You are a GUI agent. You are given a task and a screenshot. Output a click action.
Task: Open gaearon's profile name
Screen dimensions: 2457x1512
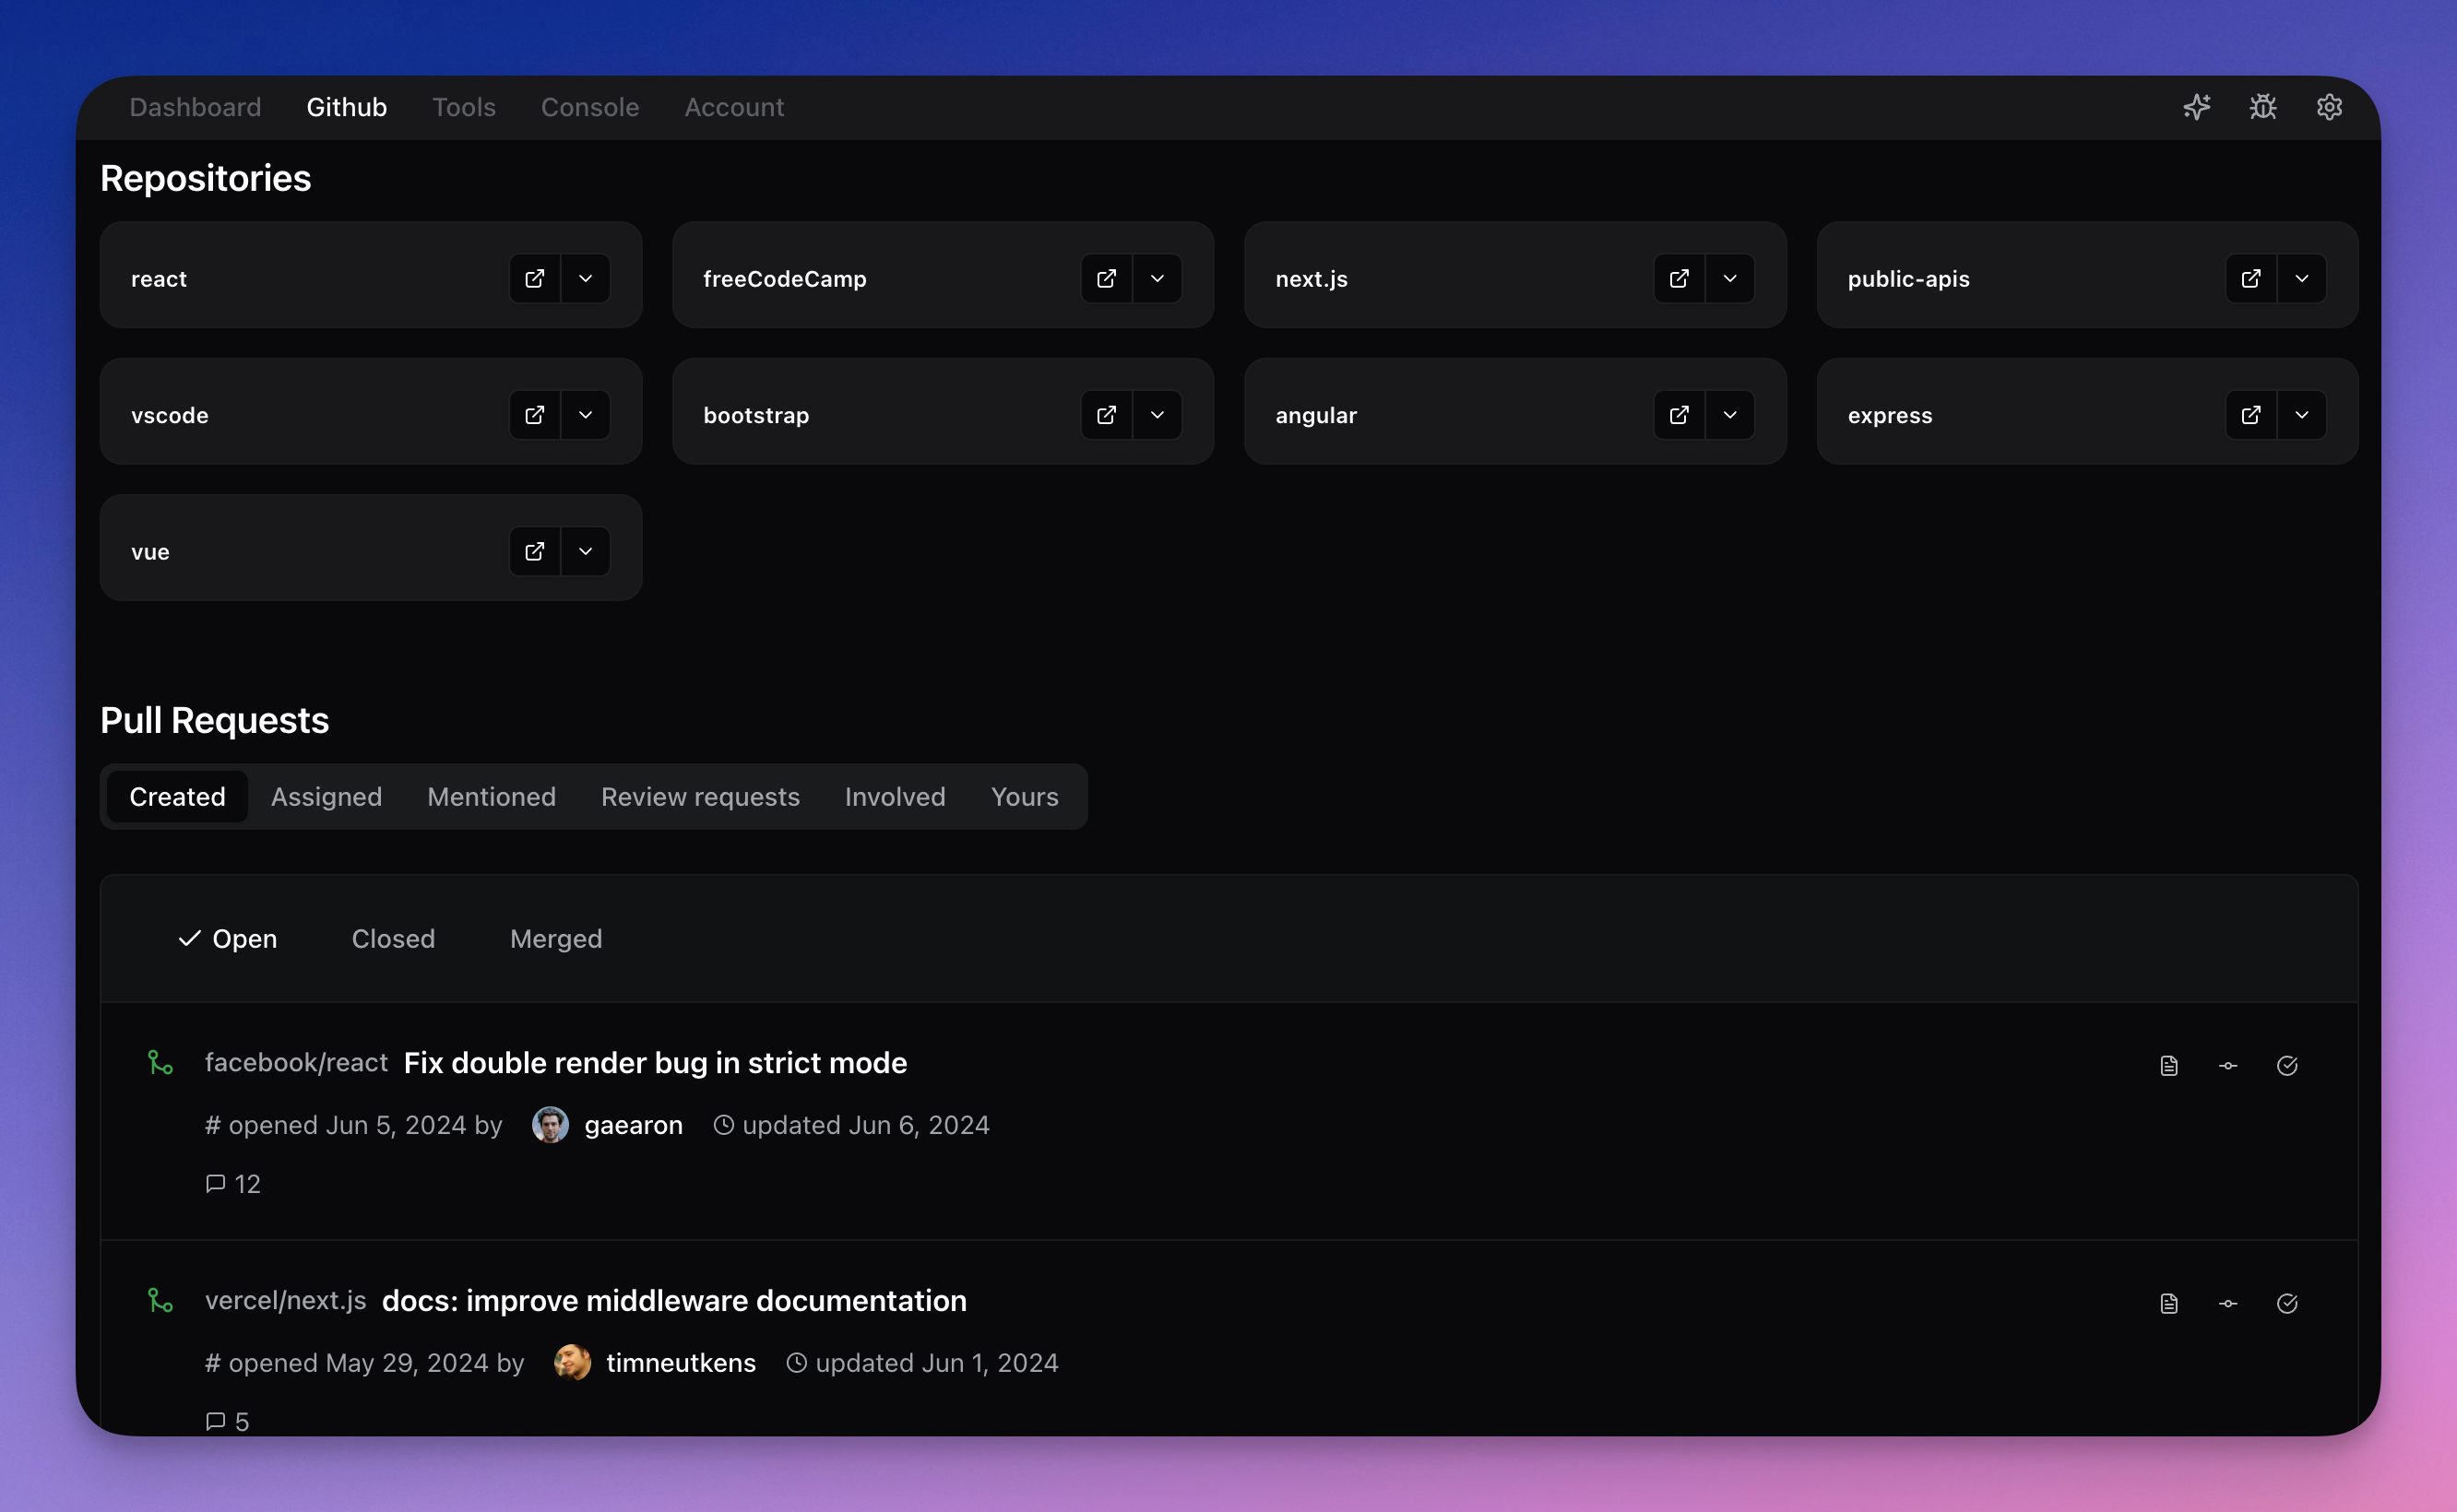634,1125
